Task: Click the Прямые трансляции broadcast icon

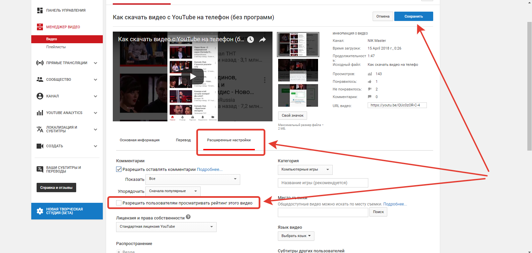Action: [x=40, y=63]
